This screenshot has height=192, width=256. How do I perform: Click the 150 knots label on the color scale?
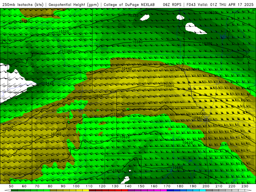141,186
